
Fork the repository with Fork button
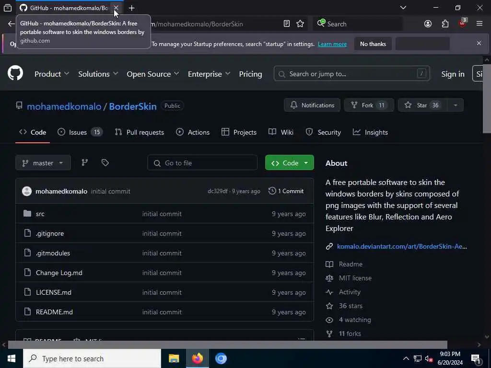point(369,105)
